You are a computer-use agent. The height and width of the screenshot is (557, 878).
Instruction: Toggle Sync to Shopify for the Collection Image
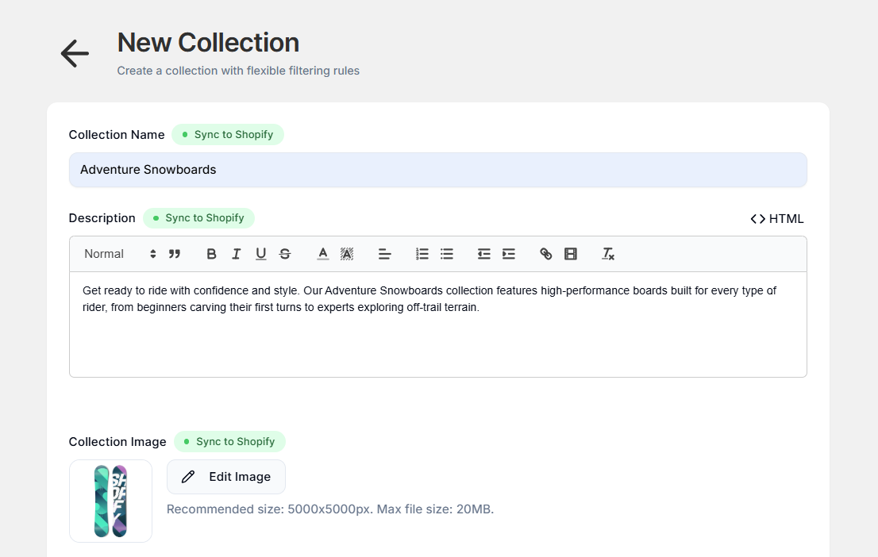(x=229, y=441)
